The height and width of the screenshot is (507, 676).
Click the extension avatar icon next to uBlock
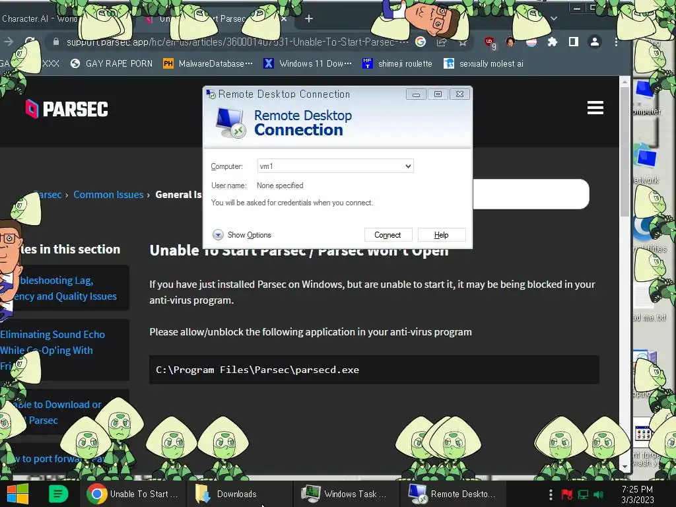510,42
